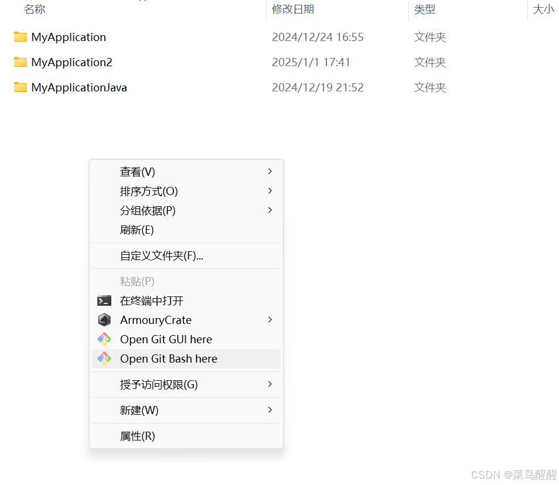Viewport: 559px width, 485px height.
Task: Click the ArmouryCrate menu label
Action: click(156, 320)
